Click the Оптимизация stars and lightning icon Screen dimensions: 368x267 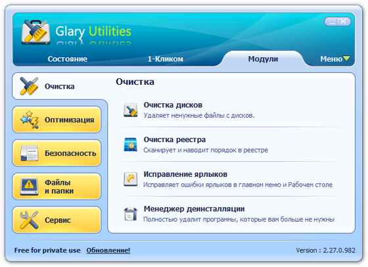click(30, 120)
